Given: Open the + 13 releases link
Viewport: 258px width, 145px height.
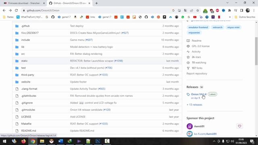Looking at the screenshot, I should tap(194, 105).
